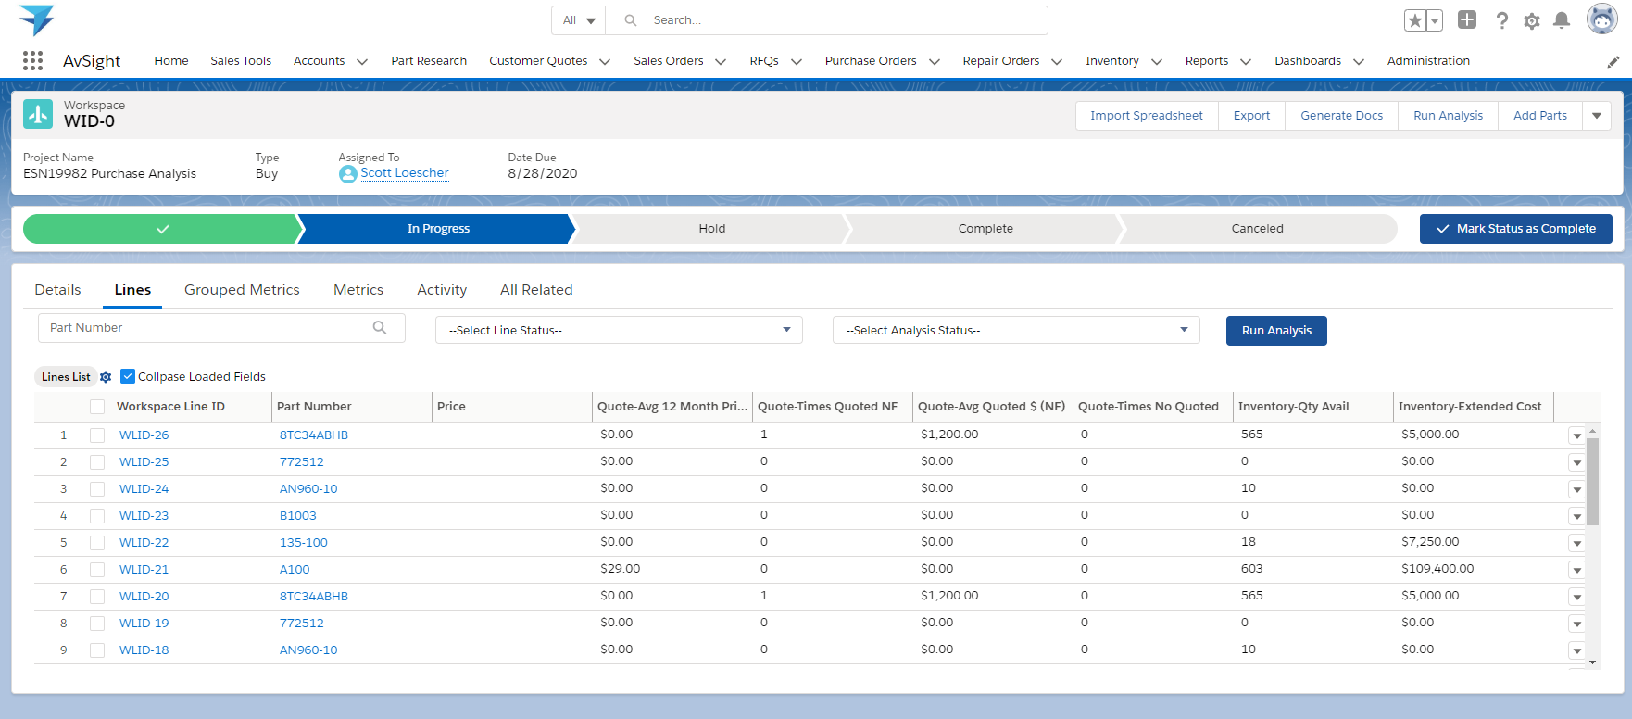Image resolution: width=1632 pixels, height=719 pixels.
Task: Open the App Launcher grid icon
Action: point(32,61)
